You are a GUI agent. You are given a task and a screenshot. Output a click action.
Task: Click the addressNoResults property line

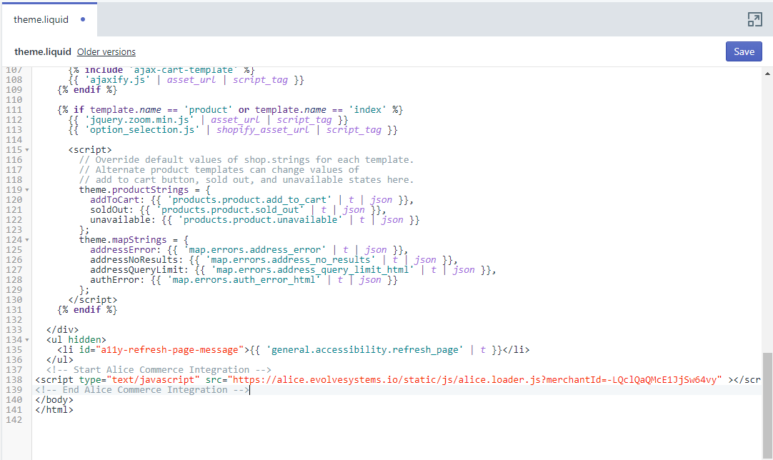[274, 260]
